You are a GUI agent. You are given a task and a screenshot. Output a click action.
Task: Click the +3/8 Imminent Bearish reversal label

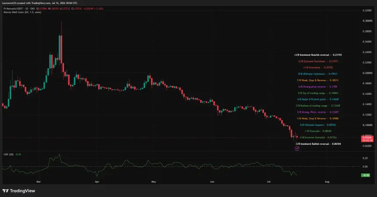[318, 55]
